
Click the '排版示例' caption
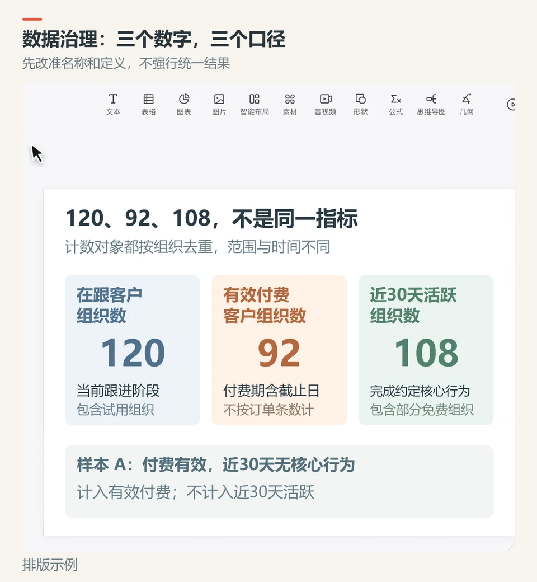click(x=50, y=565)
